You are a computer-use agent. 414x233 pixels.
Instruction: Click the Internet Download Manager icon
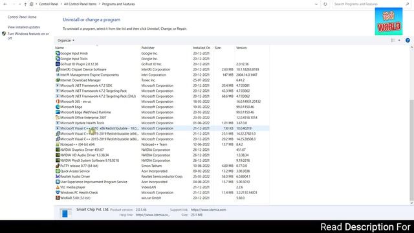[58, 80]
